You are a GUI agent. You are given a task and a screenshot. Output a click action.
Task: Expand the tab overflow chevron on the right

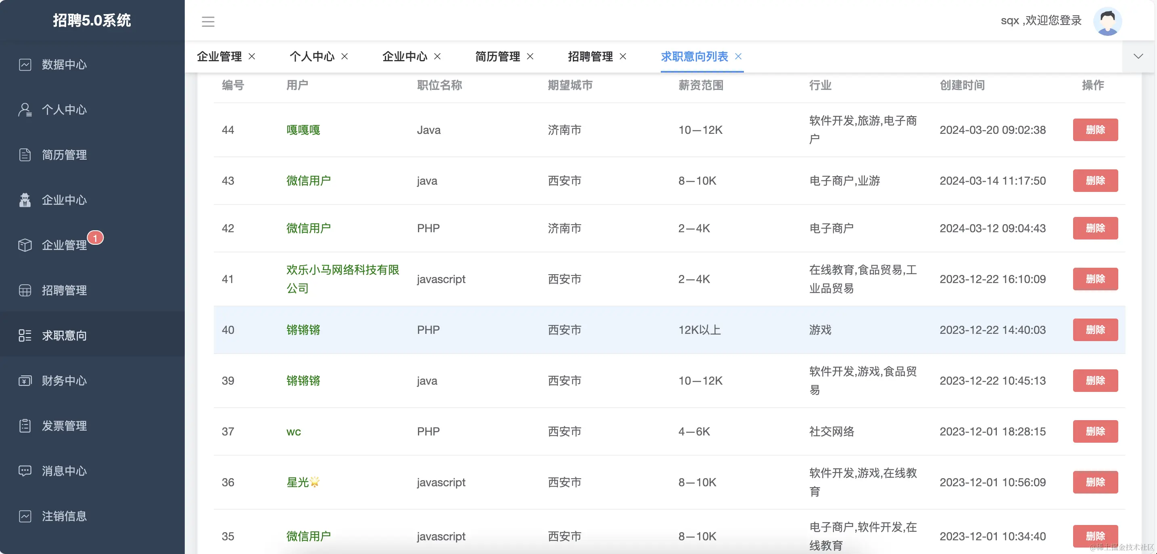(1138, 56)
